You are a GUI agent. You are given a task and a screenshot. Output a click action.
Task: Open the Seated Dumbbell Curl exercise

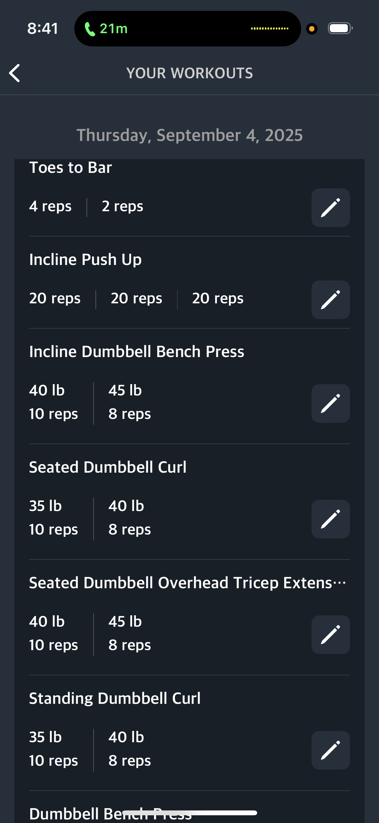tap(108, 467)
